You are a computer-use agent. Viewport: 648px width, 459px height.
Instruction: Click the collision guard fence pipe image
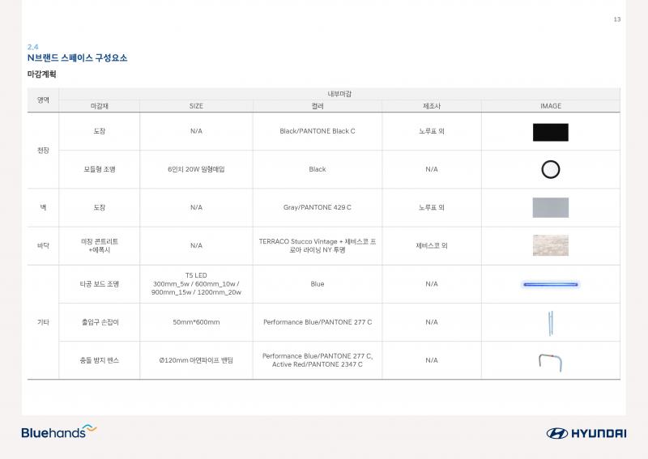(x=551, y=361)
